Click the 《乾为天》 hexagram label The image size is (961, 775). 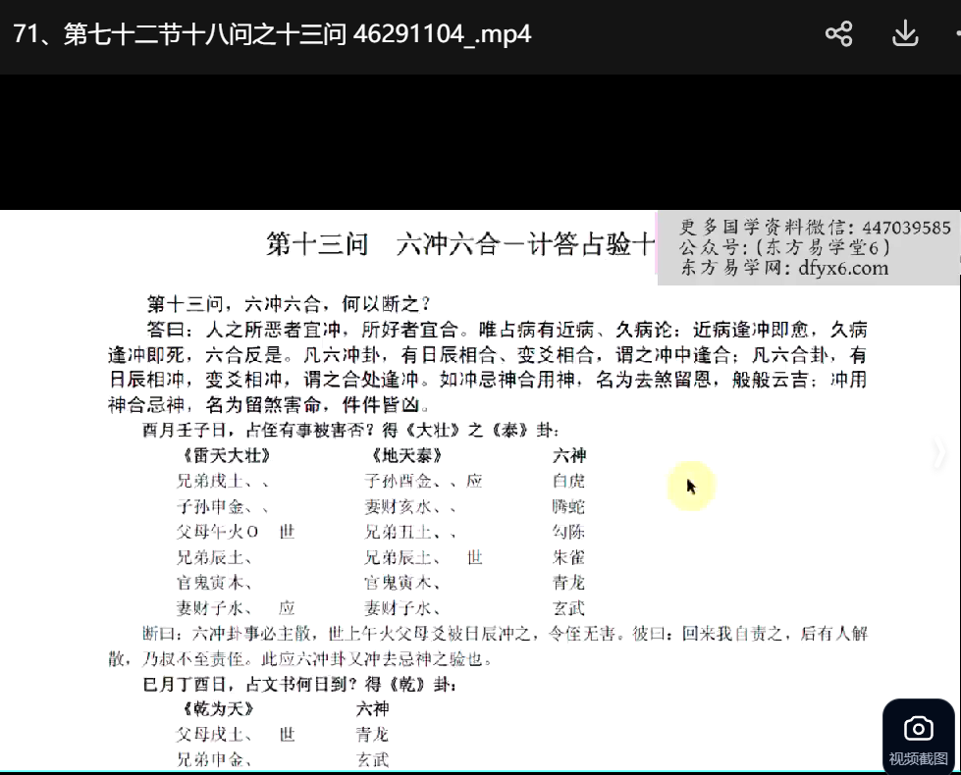pos(218,708)
